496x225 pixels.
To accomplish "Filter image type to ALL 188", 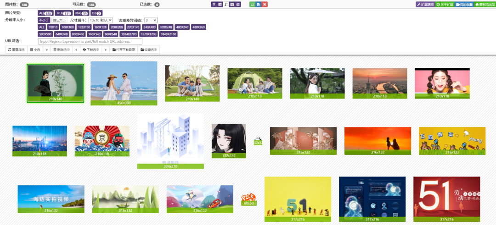I will click(45, 13).
